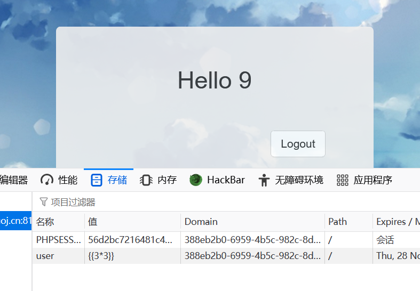The width and height of the screenshot is (420, 291).
Task: Select the PHPSESSID cookie row
Action: [x=226, y=240]
